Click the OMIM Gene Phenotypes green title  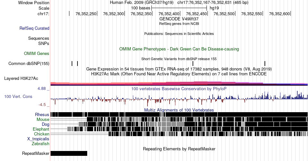(x=179, y=49)
